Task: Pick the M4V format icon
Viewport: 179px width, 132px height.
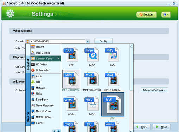Action: tap(112, 54)
